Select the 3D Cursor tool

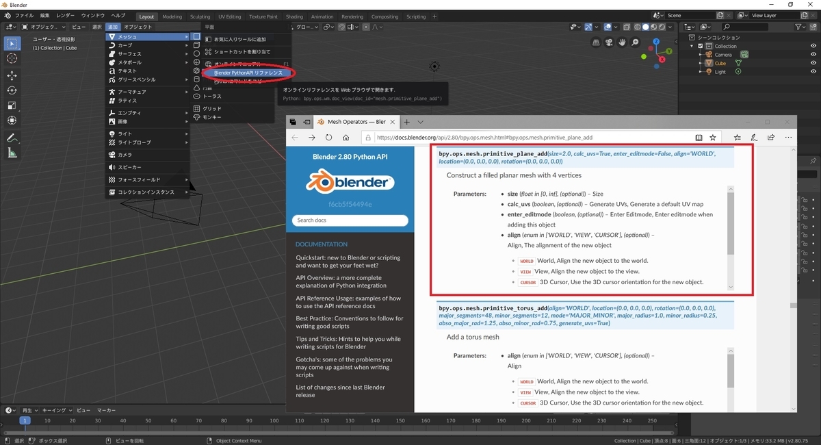[x=12, y=59]
